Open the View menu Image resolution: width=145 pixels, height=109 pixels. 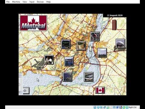25,2
